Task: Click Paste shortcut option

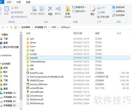Action: tap(19, 17)
